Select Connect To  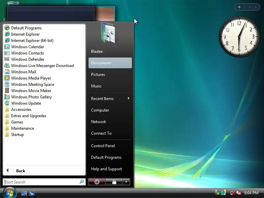tap(110, 133)
